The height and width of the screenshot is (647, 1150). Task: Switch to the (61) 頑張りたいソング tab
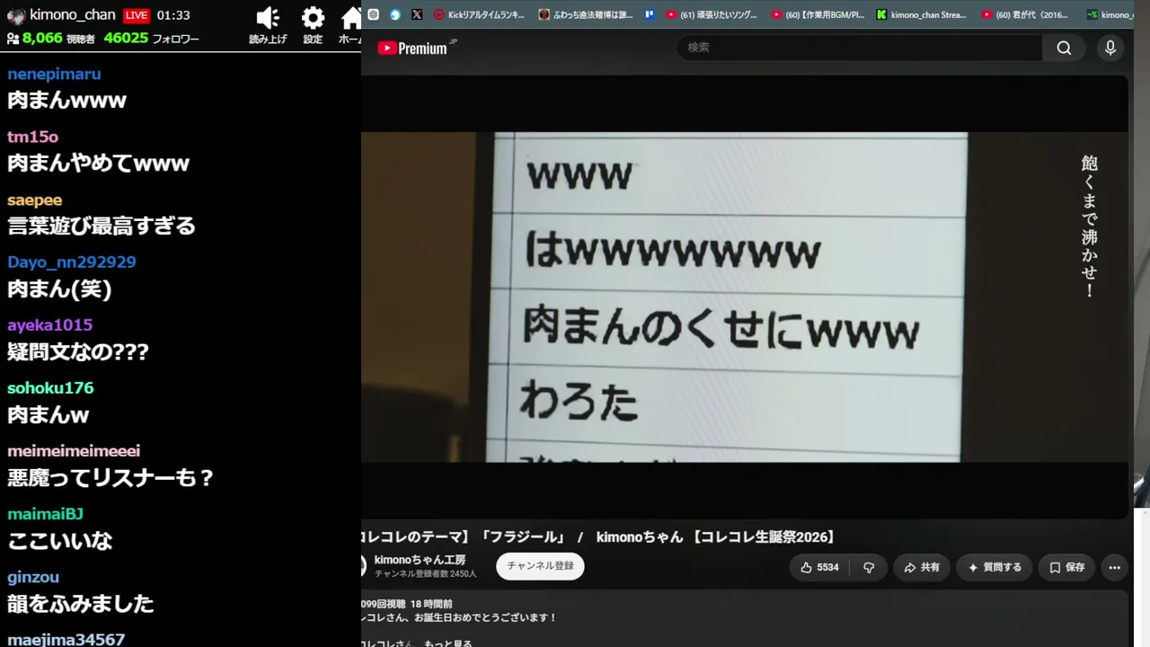[712, 14]
